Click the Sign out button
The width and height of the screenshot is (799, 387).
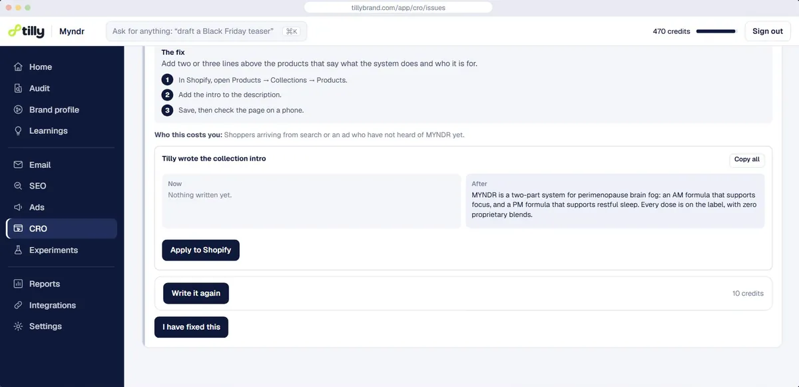(767, 31)
